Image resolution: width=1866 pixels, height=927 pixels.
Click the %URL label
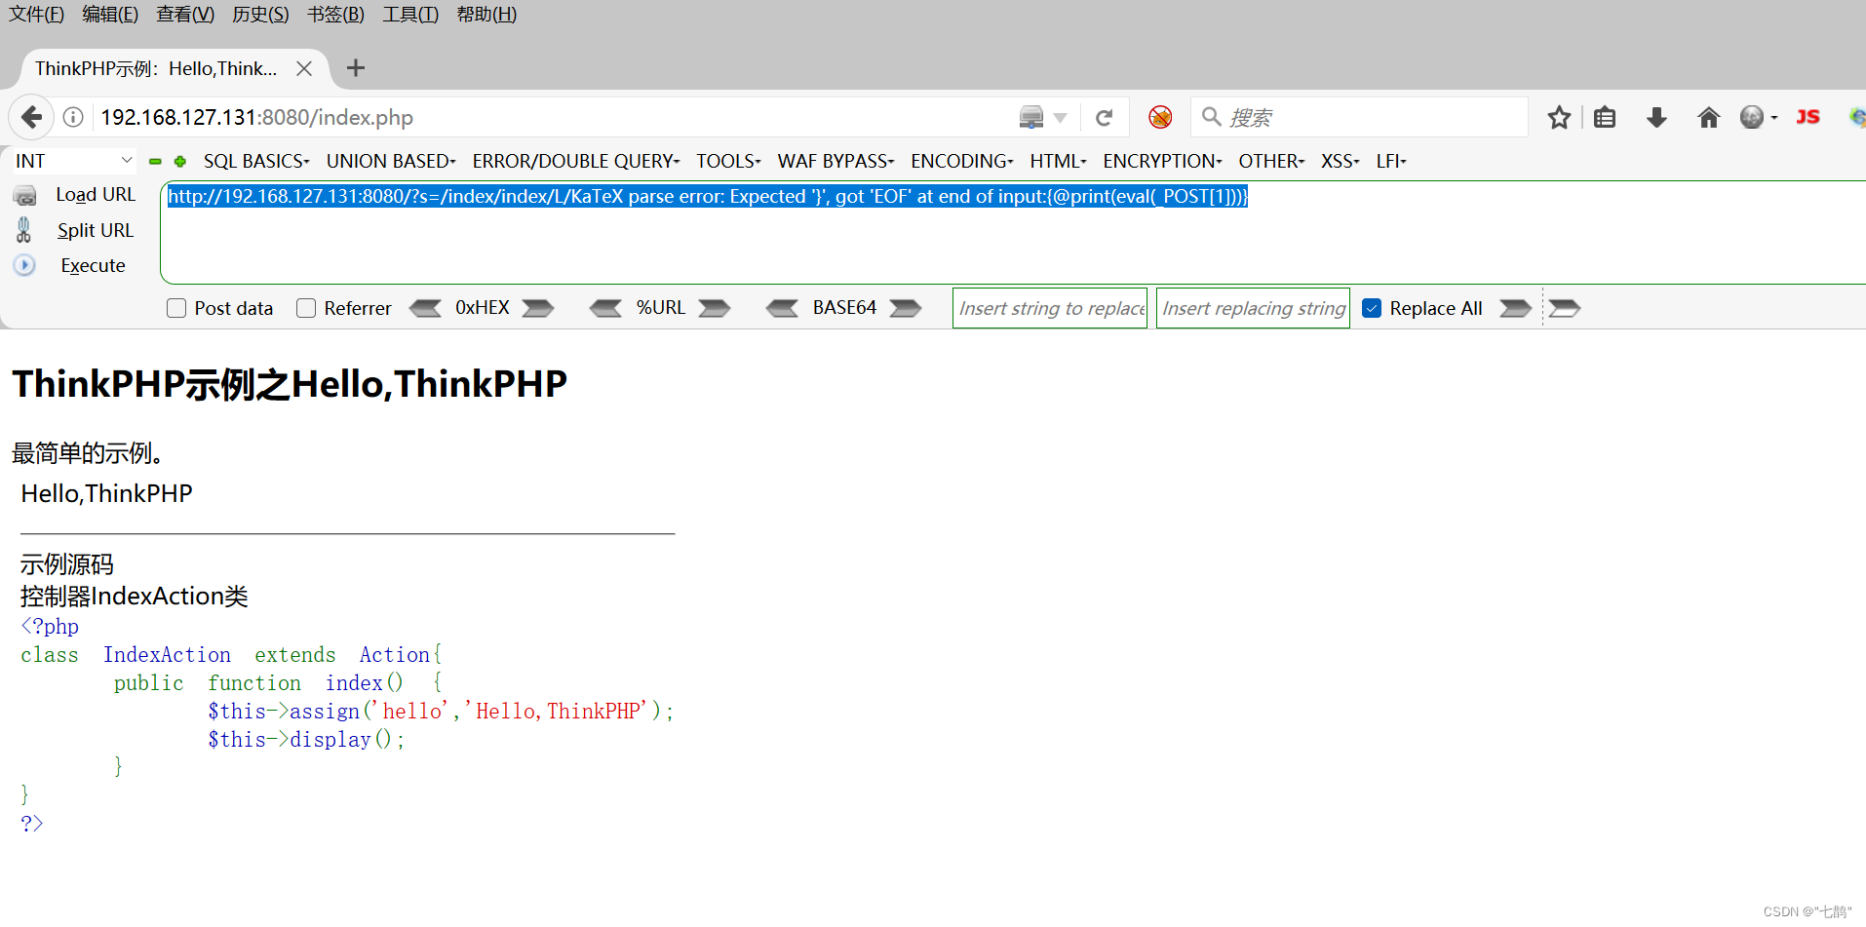point(661,308)
